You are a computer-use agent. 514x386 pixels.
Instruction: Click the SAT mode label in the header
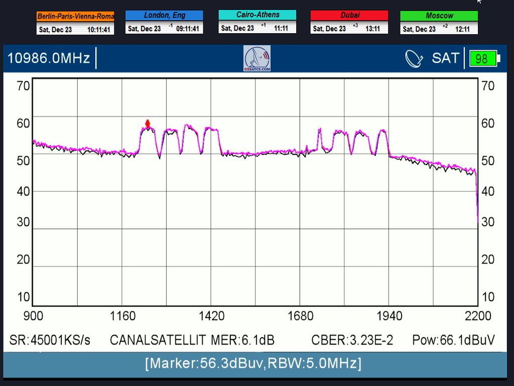(445, 58)
